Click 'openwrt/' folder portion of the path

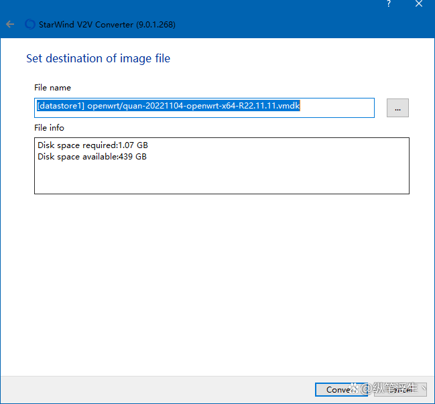105,107
